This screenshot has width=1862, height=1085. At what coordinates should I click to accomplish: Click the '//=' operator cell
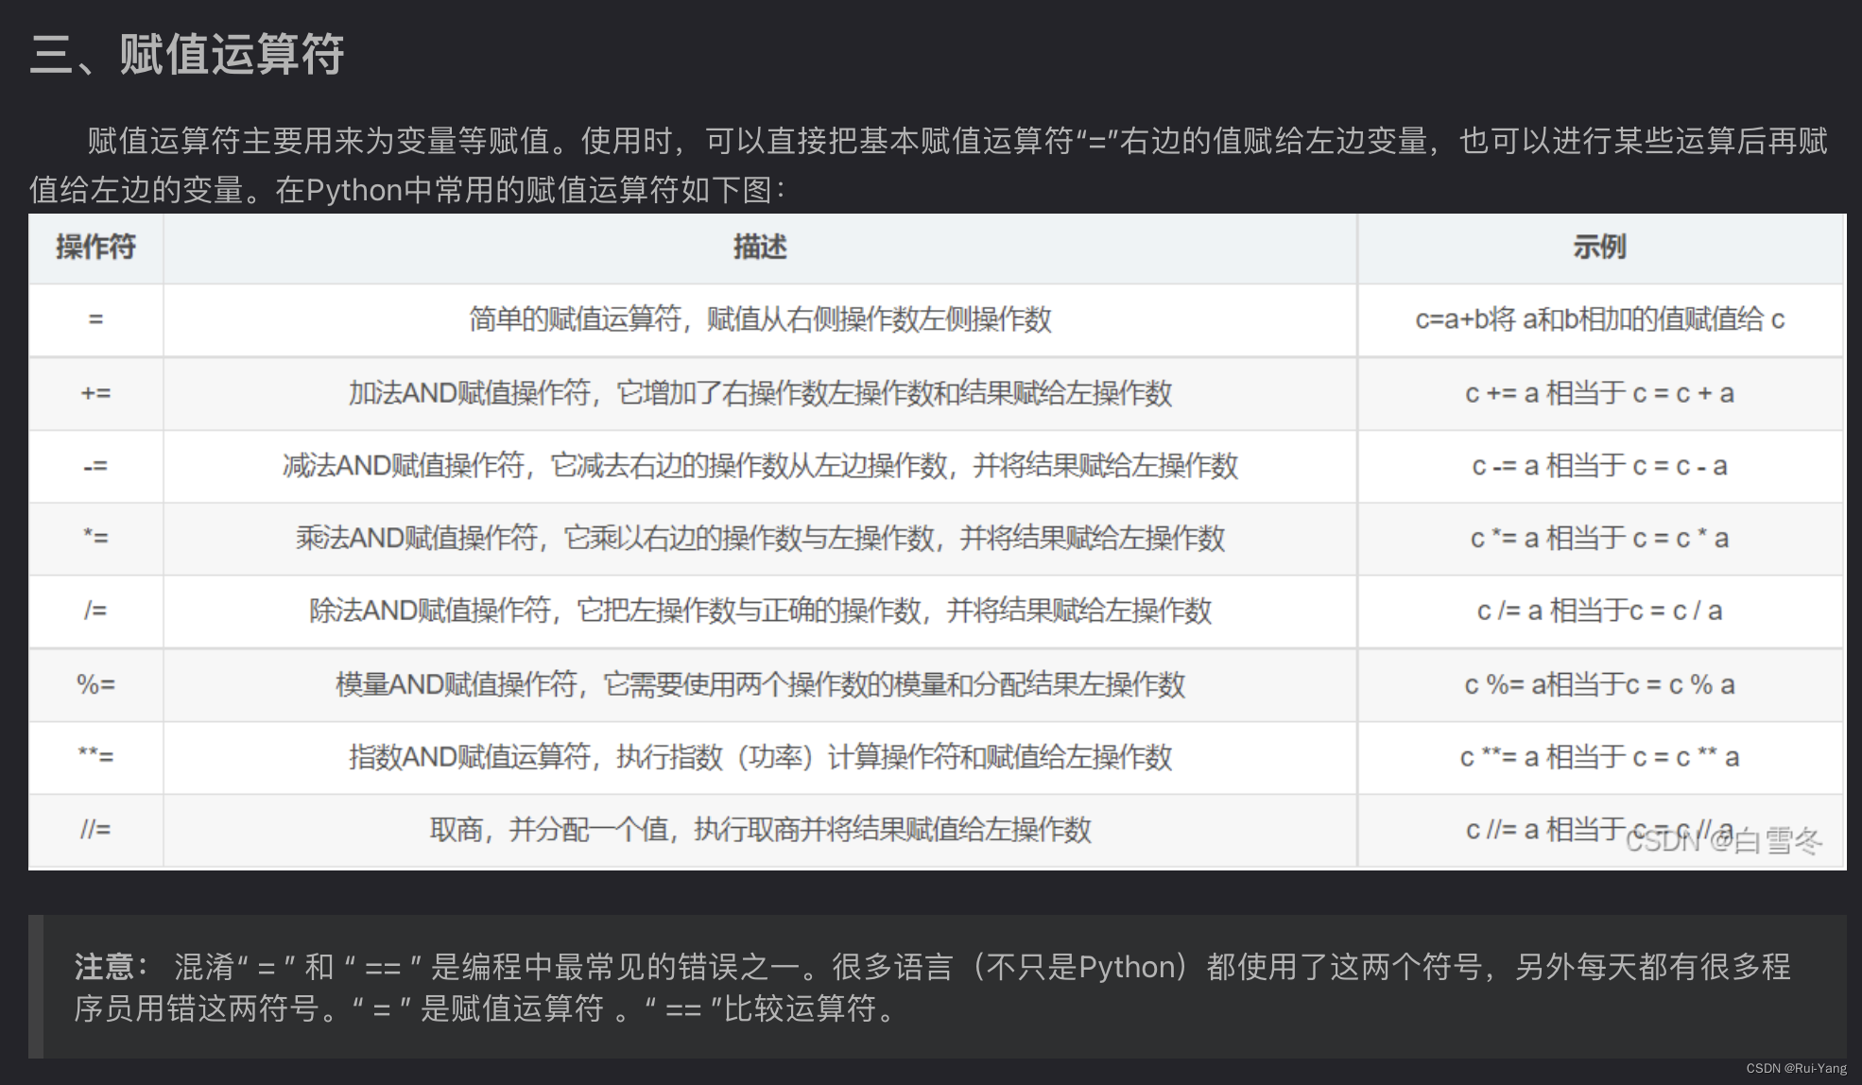point(95,830)
